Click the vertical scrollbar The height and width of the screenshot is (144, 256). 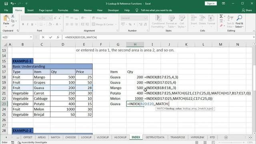254,88
